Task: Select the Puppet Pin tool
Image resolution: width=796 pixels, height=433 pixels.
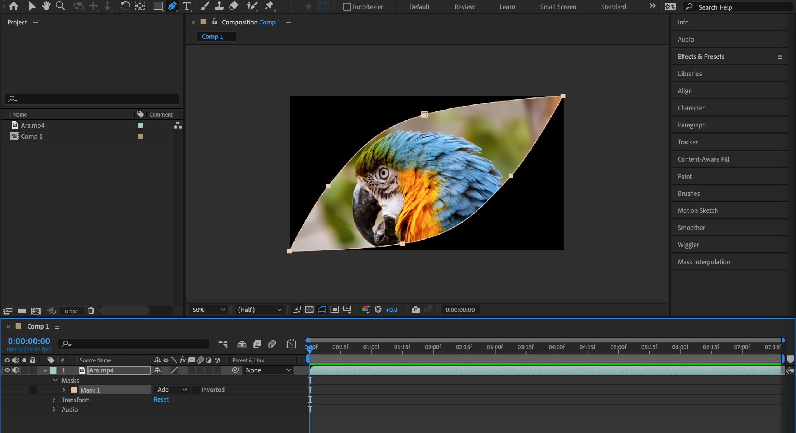Action: coord(269,6)
